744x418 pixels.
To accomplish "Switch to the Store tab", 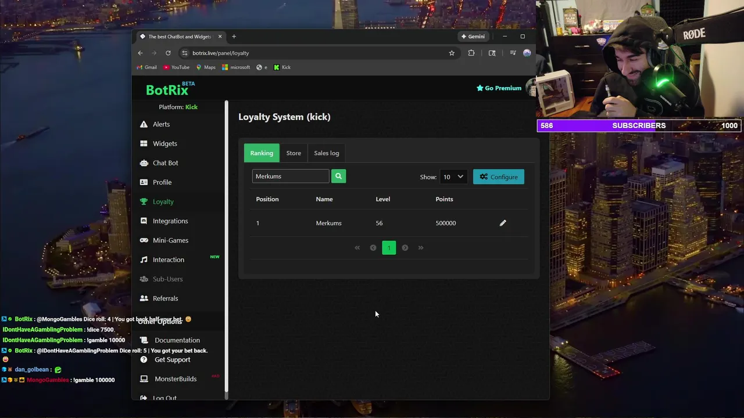I will pos(294,153).
